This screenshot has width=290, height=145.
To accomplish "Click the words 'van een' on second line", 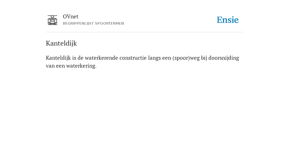I will (x=55, y=66).
